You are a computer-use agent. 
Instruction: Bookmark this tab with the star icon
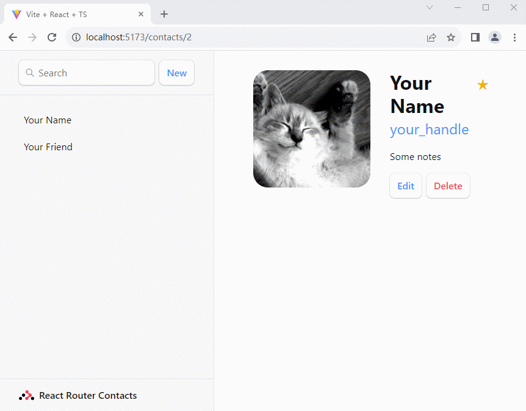[x=451, y=37]
